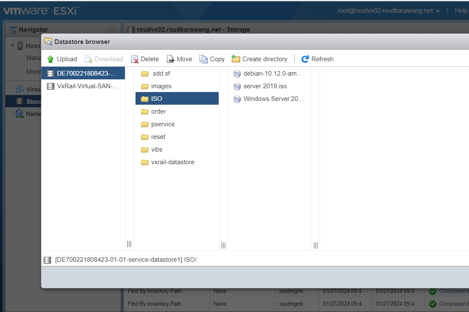Select the debian-10.12.0 ISO file

point(268,73)
